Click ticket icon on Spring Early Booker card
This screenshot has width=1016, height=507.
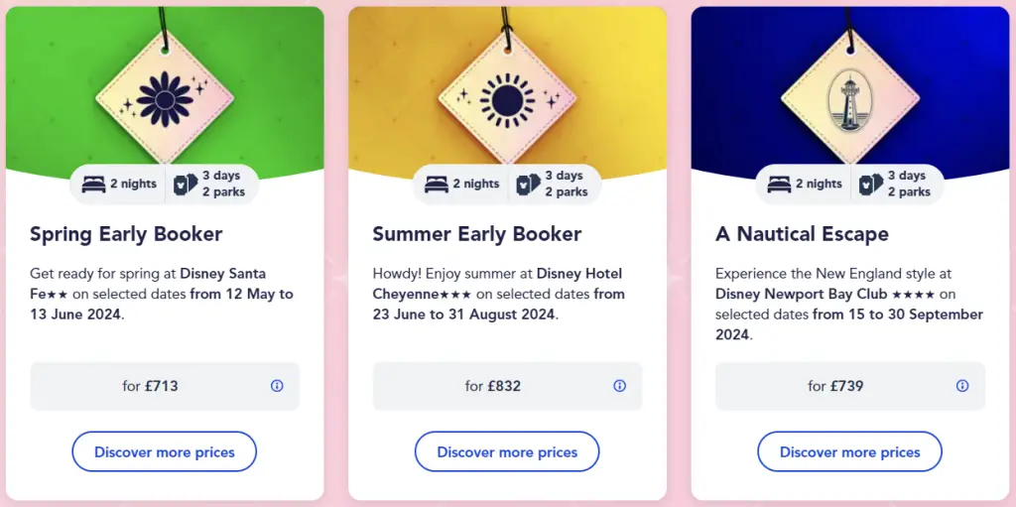pyautogui.click(x=186, y=185)
